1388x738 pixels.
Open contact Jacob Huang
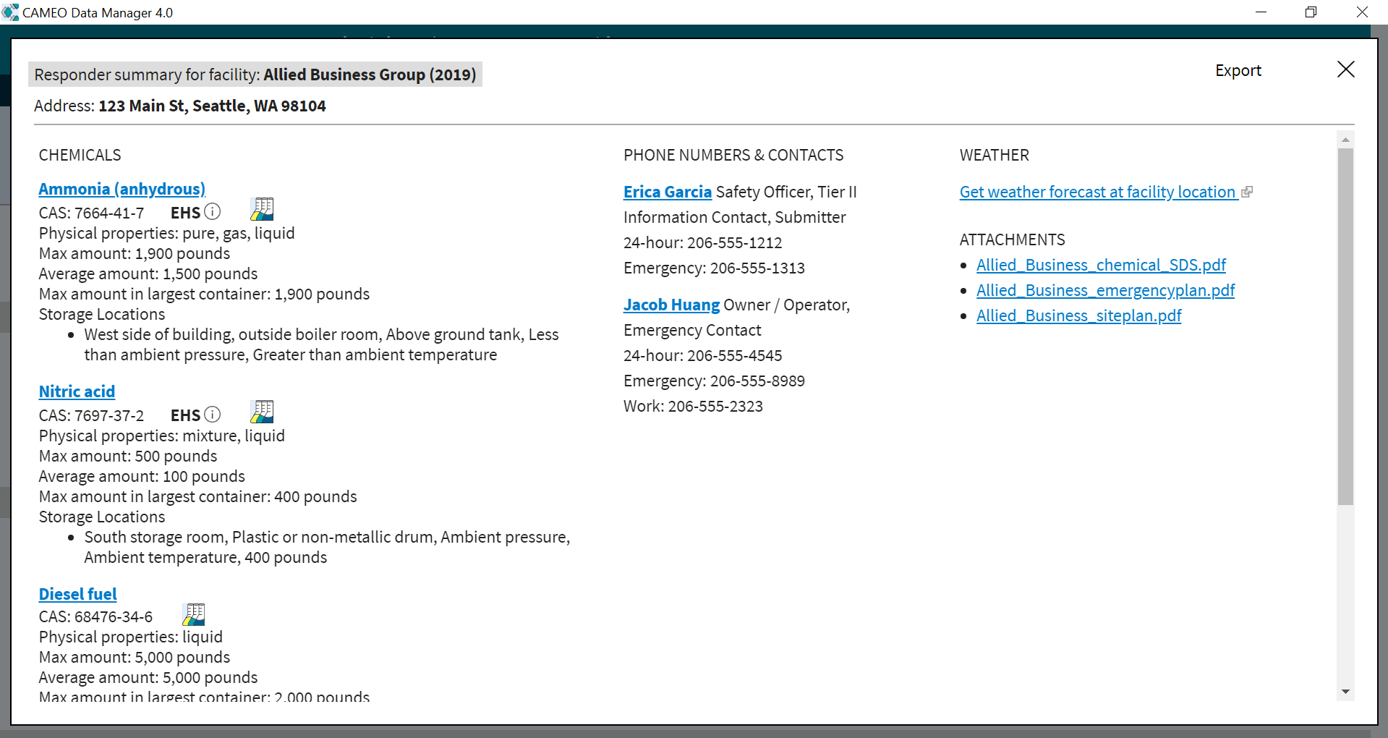click(x=671, y=305)
